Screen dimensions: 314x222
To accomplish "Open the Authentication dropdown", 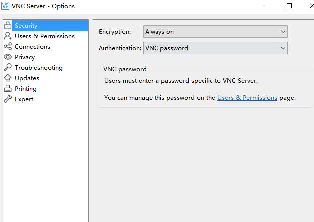I will [x=215, y=48].
